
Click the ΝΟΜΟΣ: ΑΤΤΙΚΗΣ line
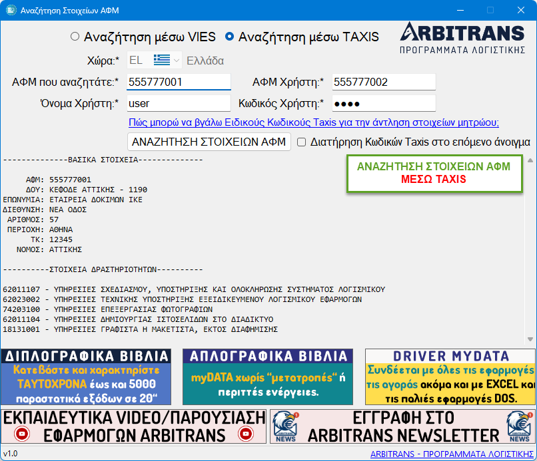pos(49,249)
